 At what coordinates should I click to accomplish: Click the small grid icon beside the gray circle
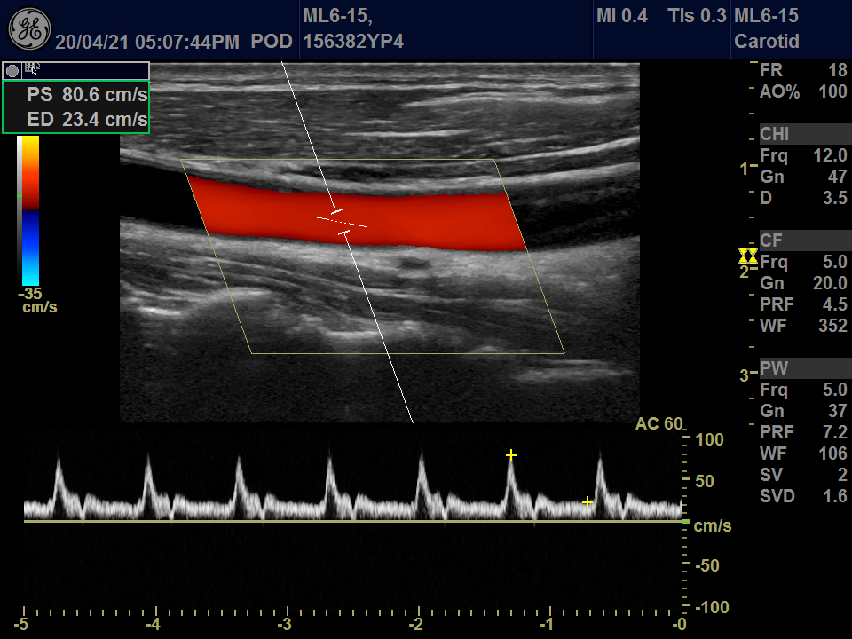[x=33, y=69]
